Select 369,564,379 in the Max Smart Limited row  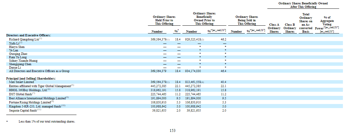coord(158,82)
